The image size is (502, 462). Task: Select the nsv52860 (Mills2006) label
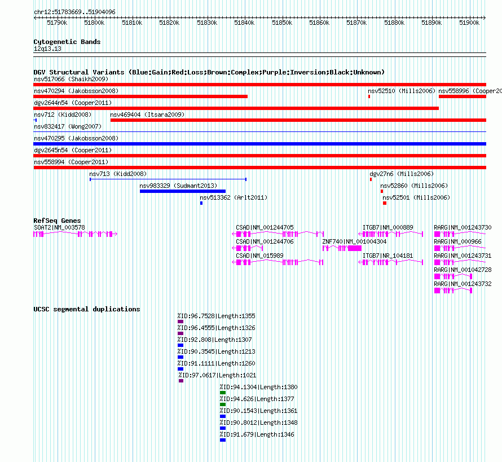pyautogui.click(x=414, y=186)
